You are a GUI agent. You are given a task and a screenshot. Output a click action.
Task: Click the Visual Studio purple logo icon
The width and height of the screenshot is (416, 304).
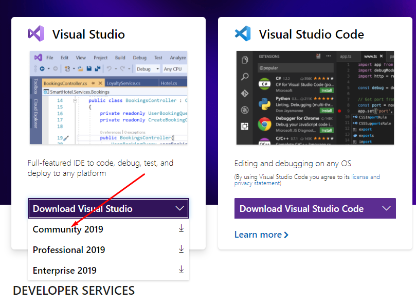[x=36, y=34]
